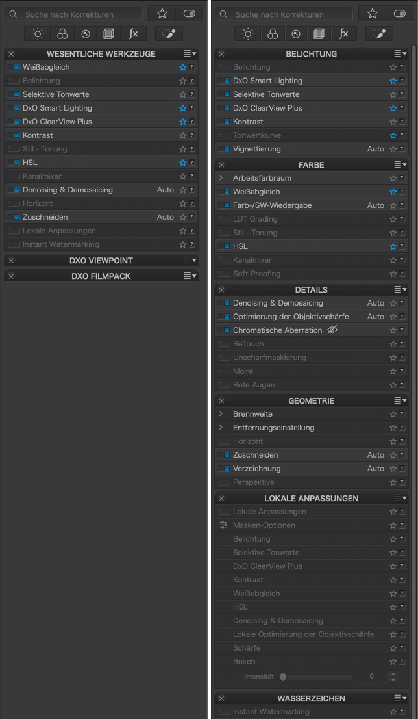Click the question mark icon beside ReTouch

point(402,344)
